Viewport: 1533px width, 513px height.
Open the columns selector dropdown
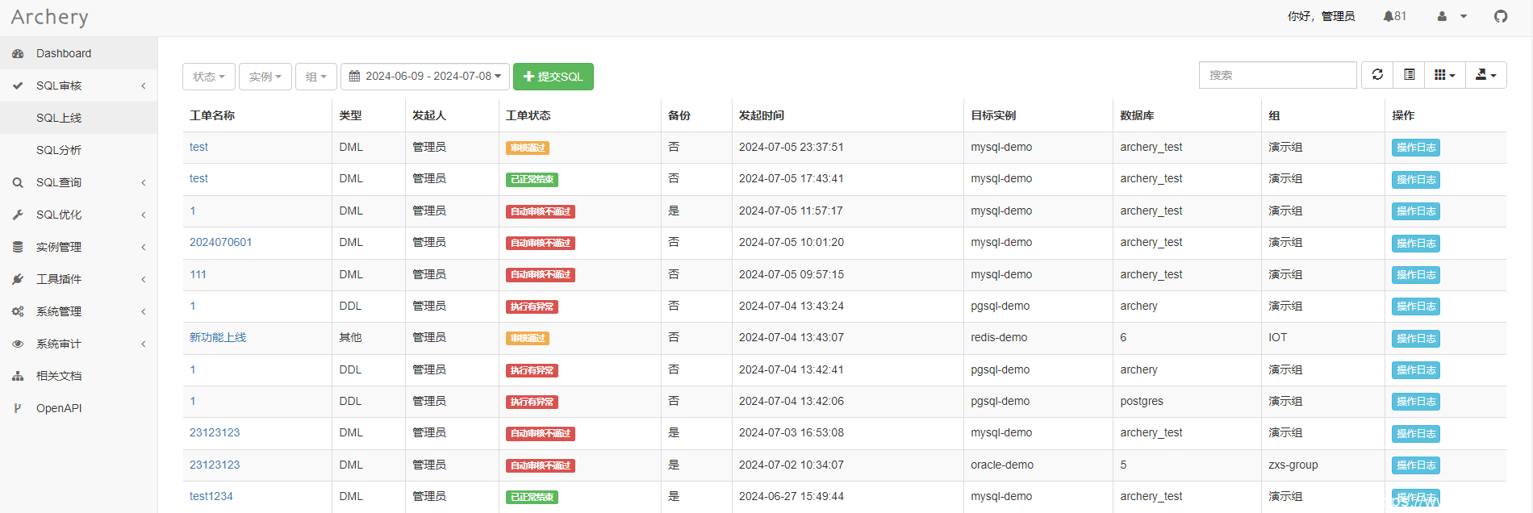click(1444, 75)
